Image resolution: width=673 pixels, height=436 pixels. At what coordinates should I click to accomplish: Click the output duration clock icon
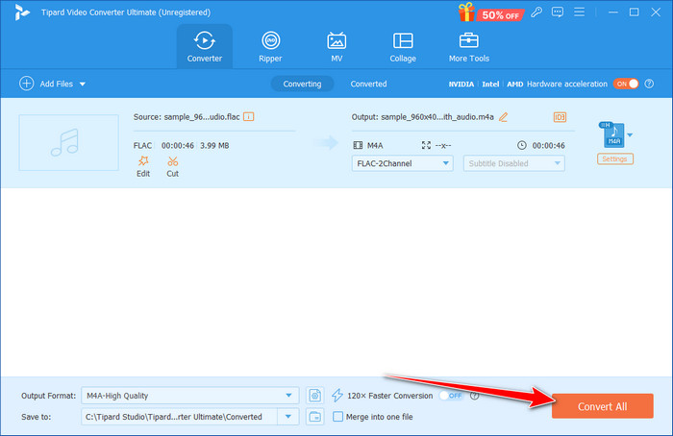[x=521, y=145]
